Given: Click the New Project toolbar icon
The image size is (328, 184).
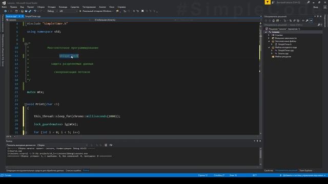Looking at the screenshot, I should tap(16, 11).
